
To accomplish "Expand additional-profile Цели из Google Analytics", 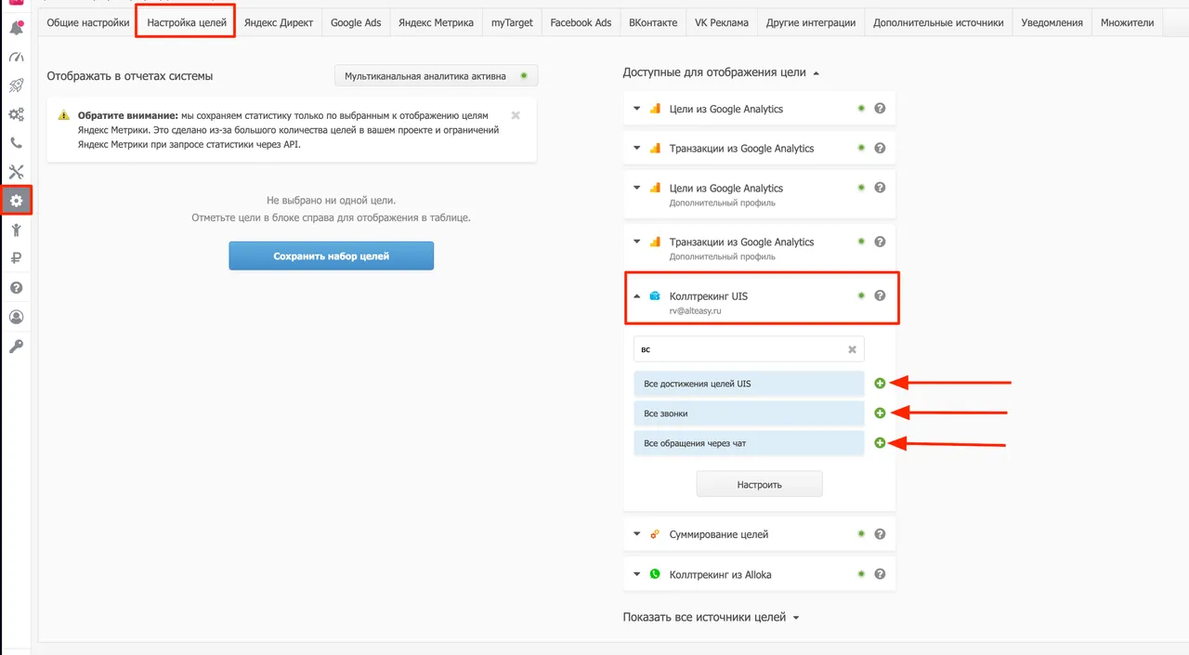I will (637, 188).
